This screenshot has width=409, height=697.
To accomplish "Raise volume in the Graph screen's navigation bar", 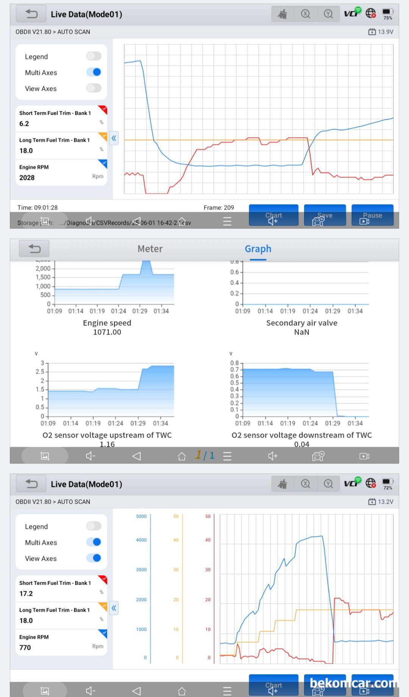I will [273, 456].
